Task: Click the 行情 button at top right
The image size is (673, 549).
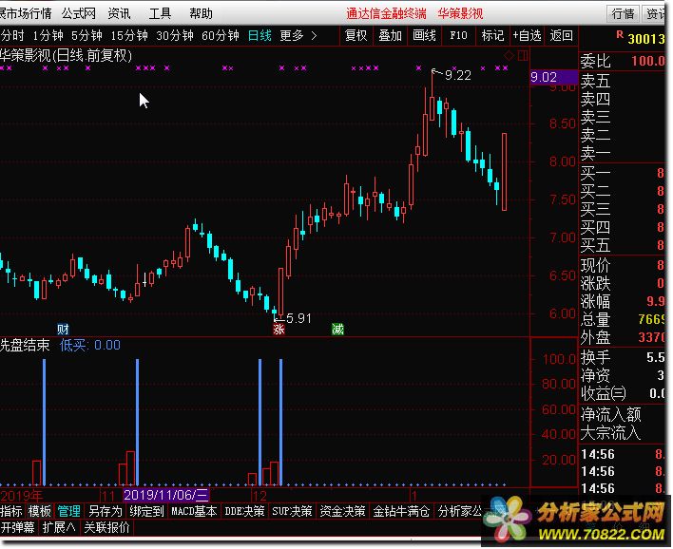Action: pyautogui.click(x=623, y=13)
